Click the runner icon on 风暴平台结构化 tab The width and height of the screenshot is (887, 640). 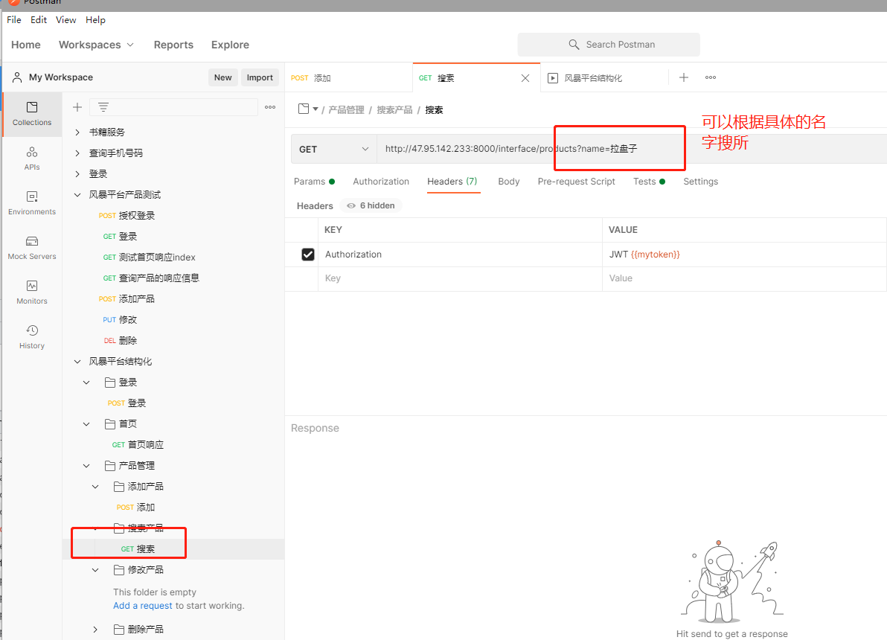(553, 78)
